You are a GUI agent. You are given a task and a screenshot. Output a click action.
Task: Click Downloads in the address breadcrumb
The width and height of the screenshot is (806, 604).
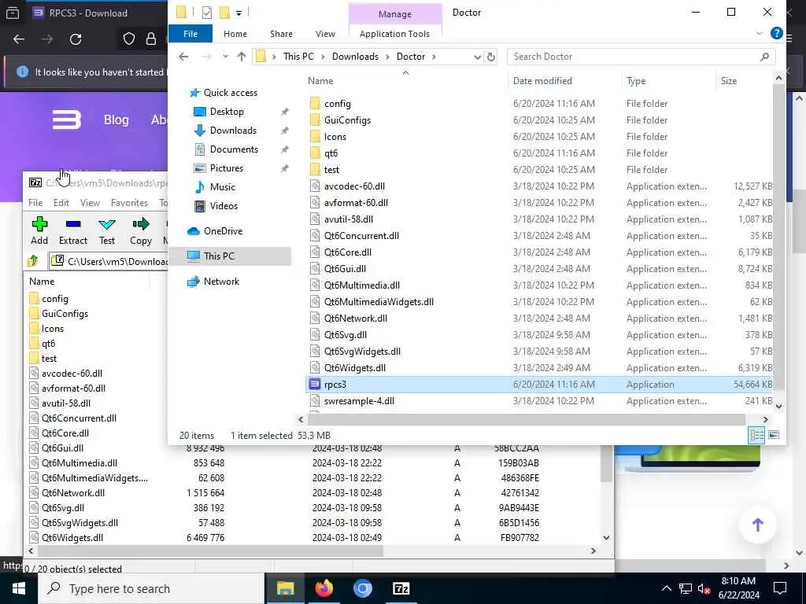[355, 57]
